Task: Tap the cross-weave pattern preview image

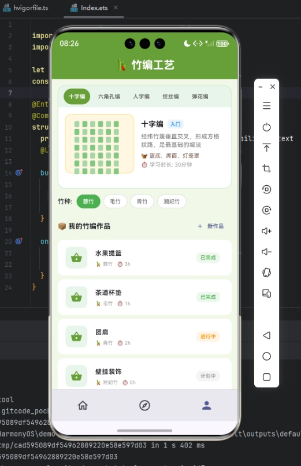Action: 99,144
